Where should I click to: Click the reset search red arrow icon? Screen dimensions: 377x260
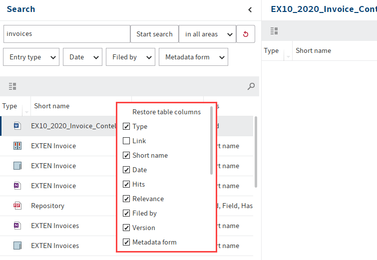tap(245, 34)
